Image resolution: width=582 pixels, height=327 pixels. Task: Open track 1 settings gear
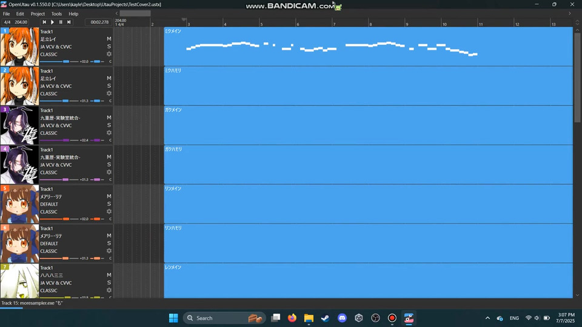click(x=109, y=54)
